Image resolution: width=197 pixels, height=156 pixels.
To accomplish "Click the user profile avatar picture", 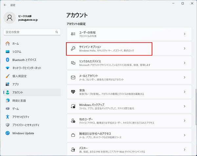I will point(10,18).
